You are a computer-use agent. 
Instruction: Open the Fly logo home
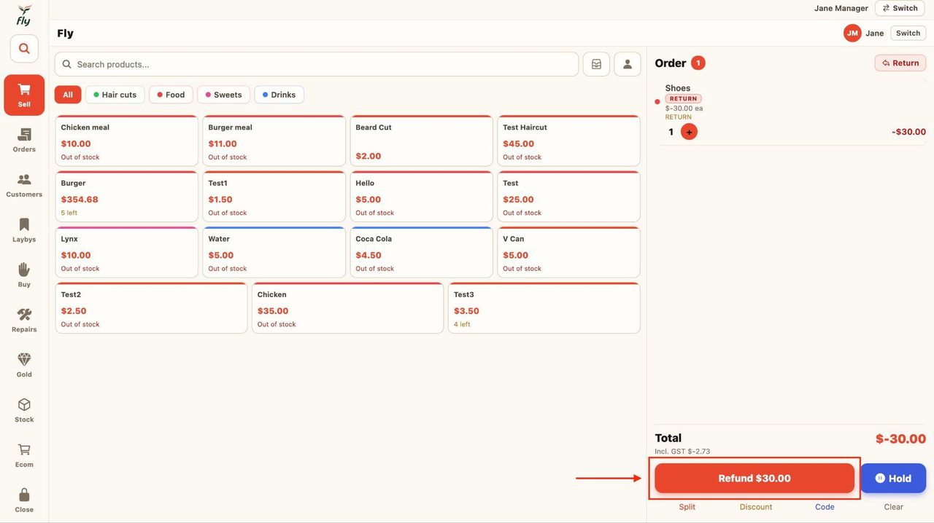pyautogui.click(x=24, y=15)
